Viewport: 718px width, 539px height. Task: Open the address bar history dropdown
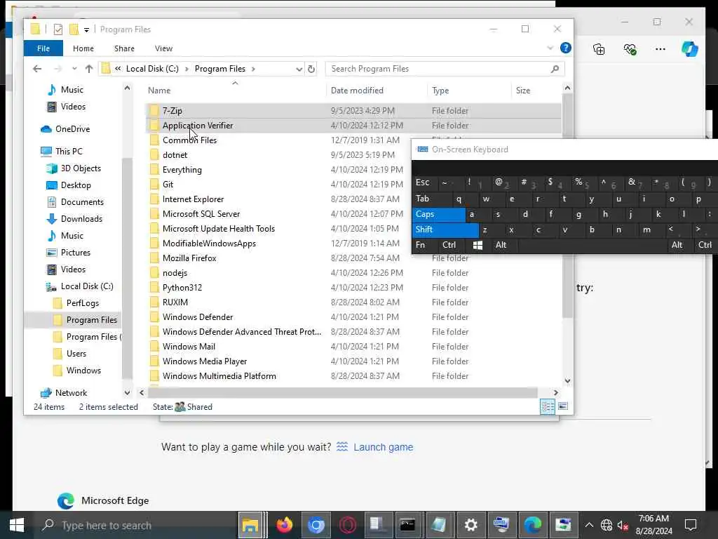(299, 69)
